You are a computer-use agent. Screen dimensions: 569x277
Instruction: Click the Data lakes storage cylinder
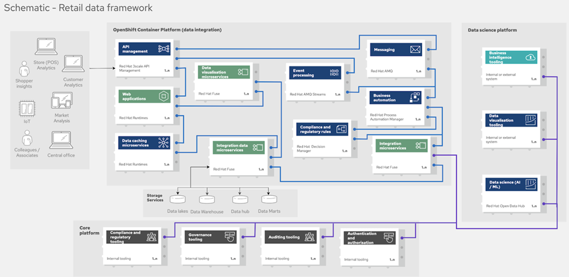(178, 200)
